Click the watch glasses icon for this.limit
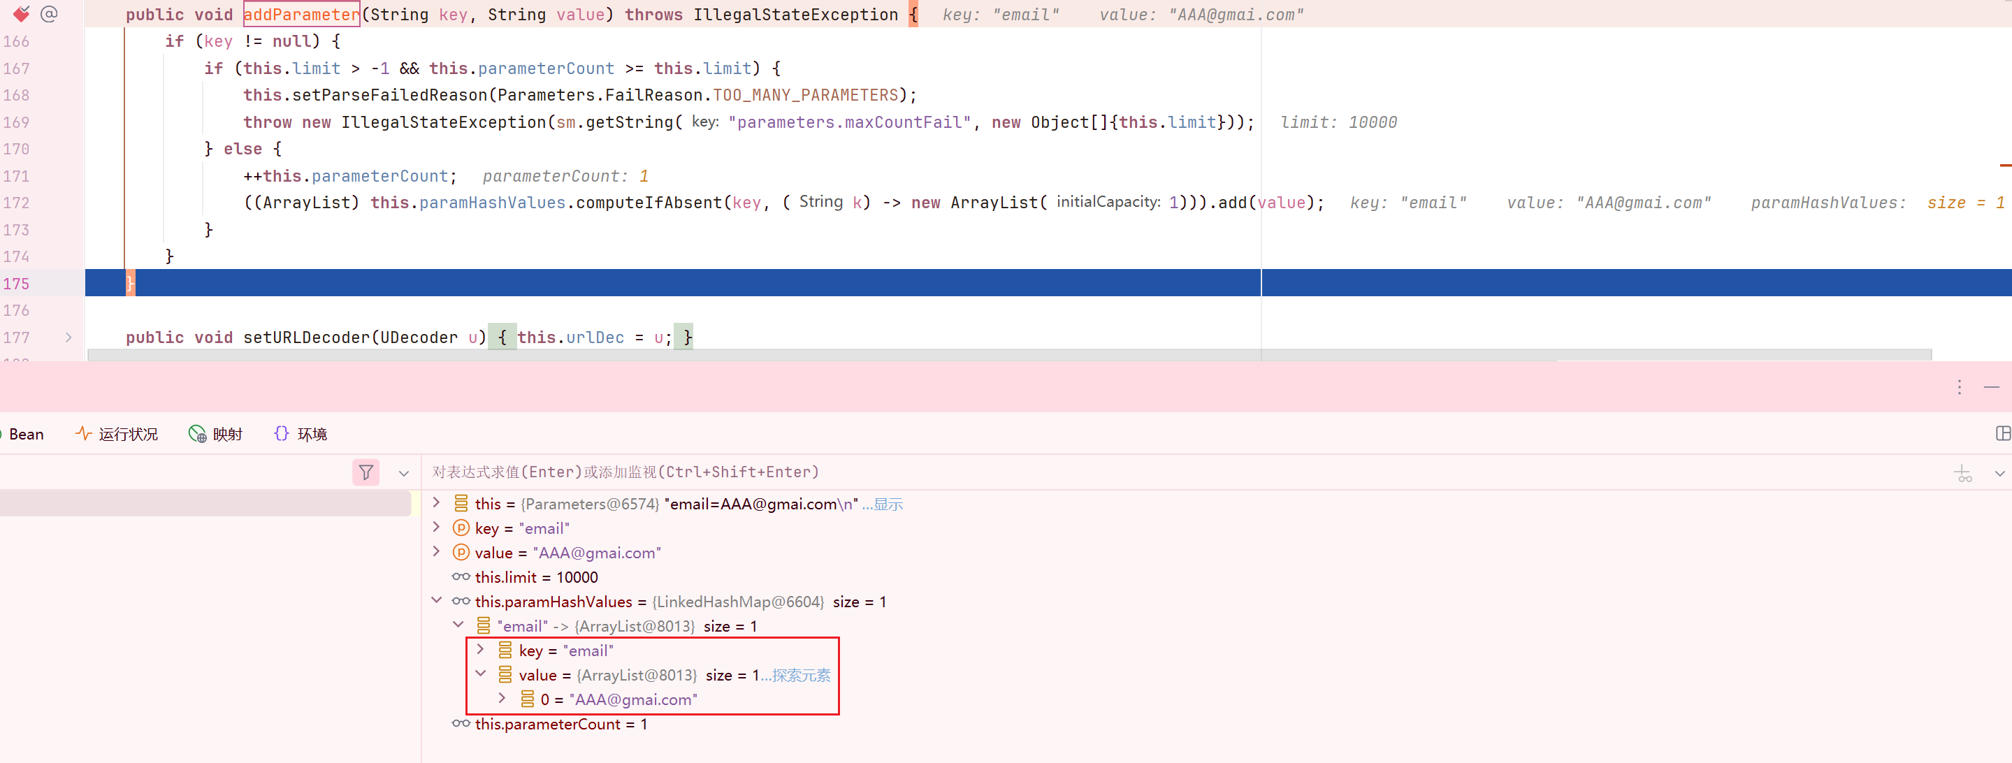2012x763 pixels. 461,577
